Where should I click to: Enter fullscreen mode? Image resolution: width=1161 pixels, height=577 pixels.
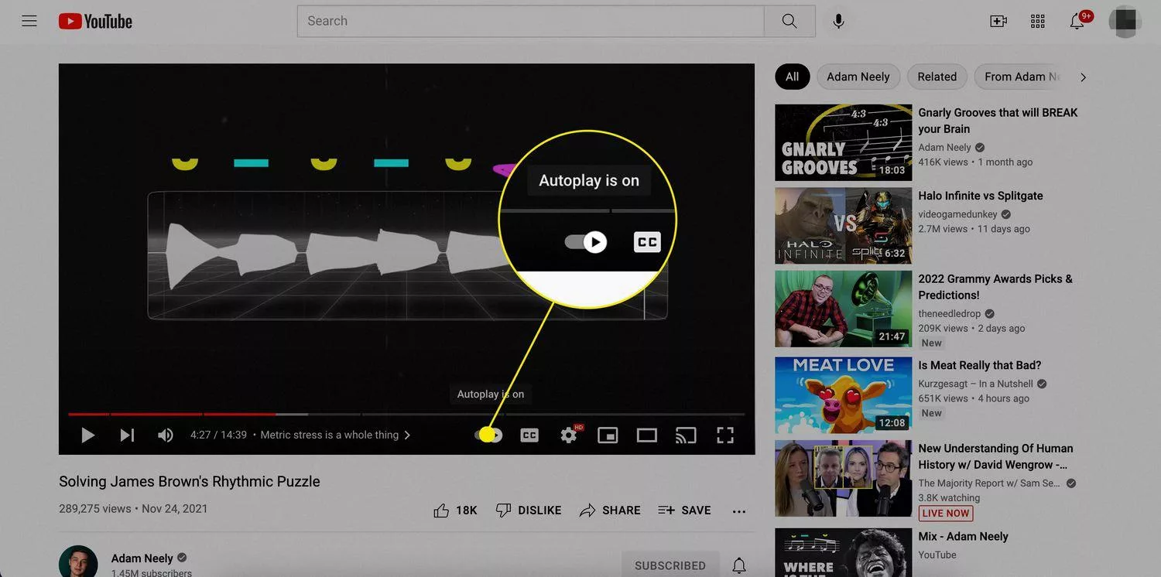point(724,434)
